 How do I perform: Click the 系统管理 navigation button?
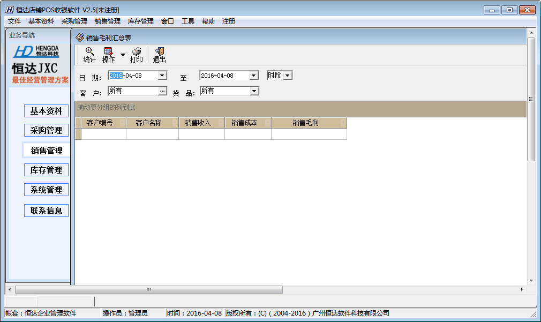click(x=46, y=190)
